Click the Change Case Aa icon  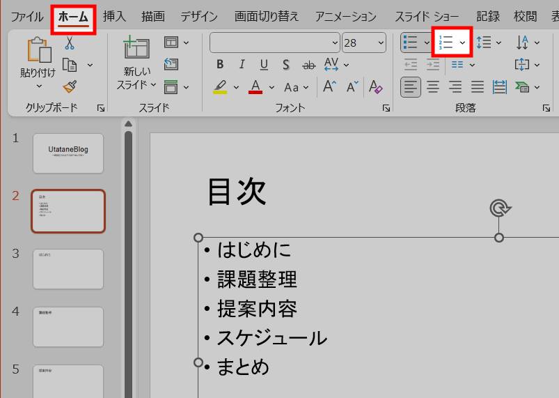coord(291,87)
